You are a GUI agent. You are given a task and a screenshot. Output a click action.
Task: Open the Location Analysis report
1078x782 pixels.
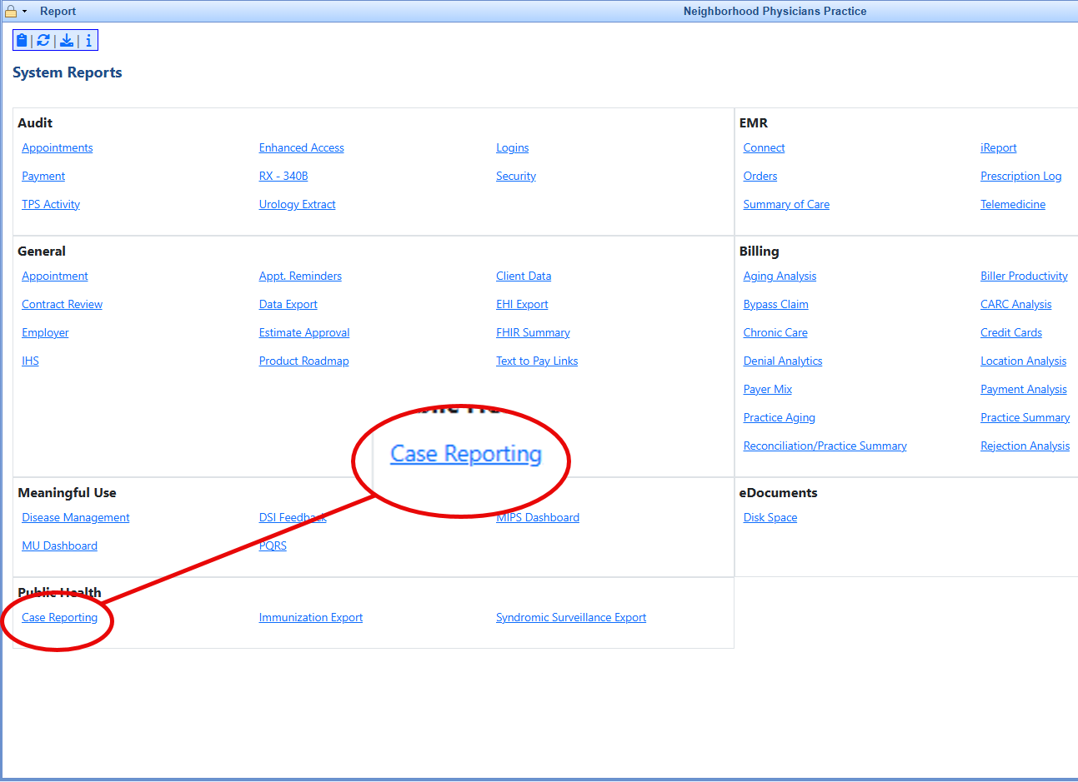point(1024,361)
